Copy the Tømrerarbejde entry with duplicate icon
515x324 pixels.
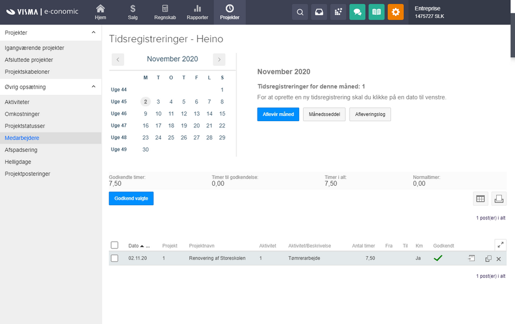(x=488, y=259)
